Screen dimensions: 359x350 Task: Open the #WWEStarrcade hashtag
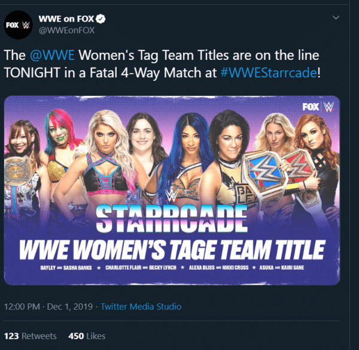tap(269, 73)
